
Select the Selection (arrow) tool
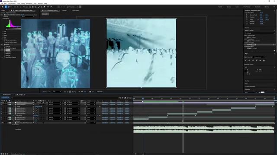pos(6,7)
